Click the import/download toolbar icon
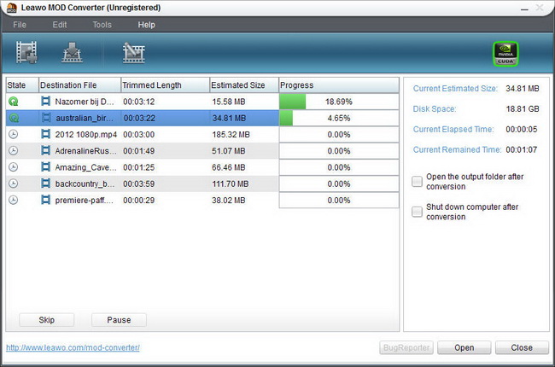The image size is (555, 367). coord(73,52)
